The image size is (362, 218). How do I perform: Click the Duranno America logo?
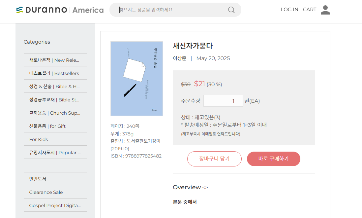pos(60,10)
